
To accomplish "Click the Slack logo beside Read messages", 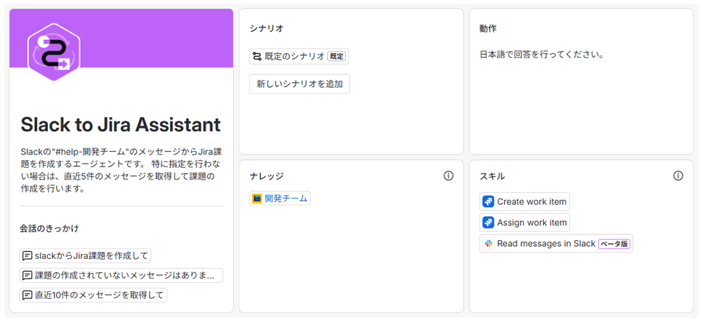I will [488, 244].
